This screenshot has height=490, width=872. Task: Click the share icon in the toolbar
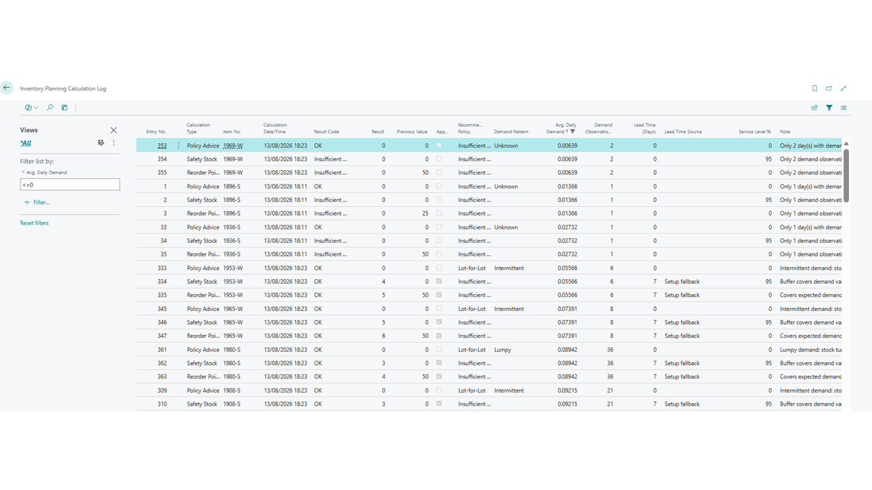(x=814, y=108)
